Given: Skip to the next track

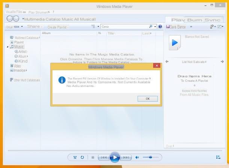Looking at the screenshot, I should pos(126,157).
